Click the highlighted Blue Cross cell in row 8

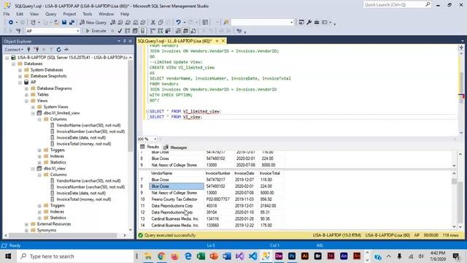[x=177, y=186]
